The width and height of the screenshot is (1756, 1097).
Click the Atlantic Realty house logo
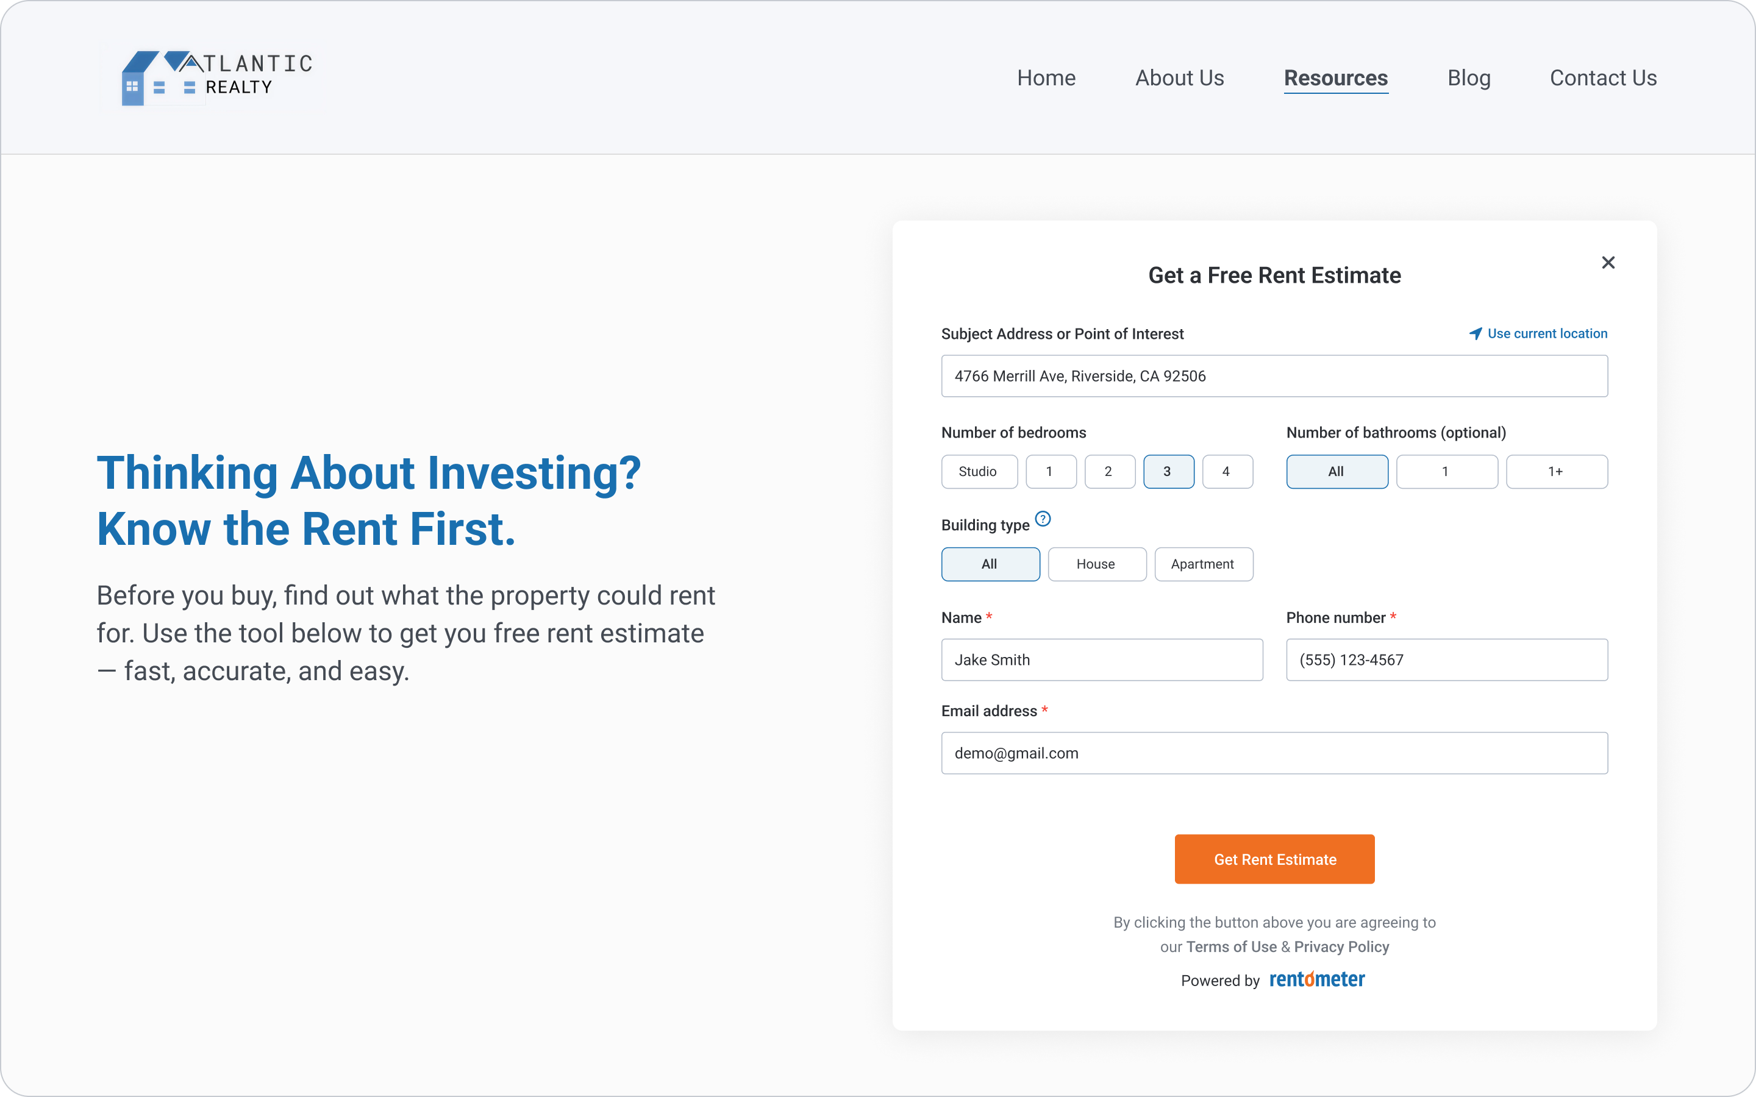(x=218, y=79)
